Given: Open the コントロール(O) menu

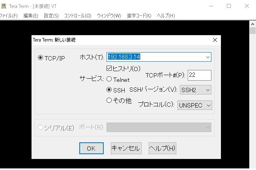Looking at the screenshot, I should (x=78, y=16).
